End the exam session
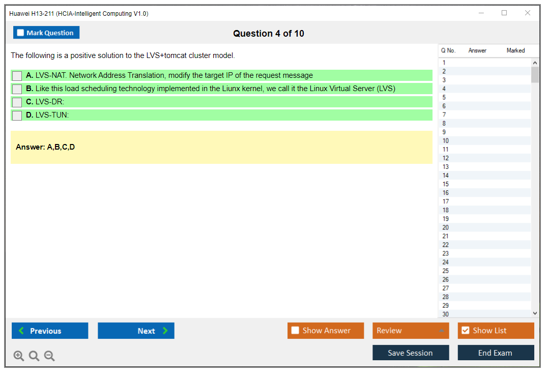 click(496, 353)
